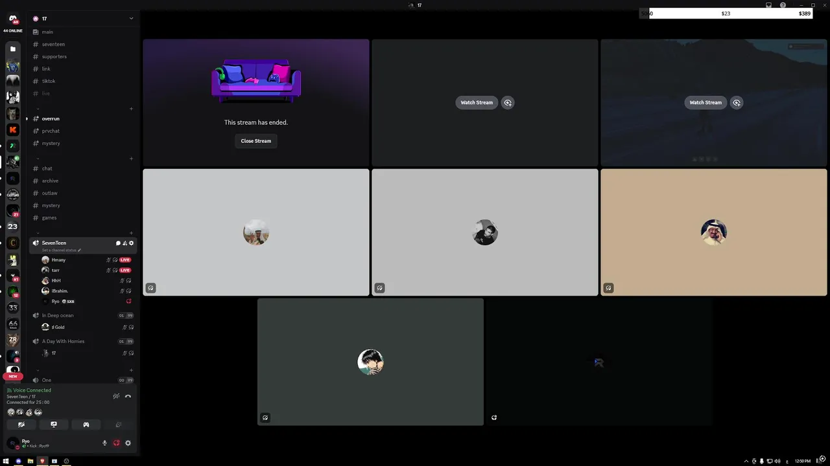Open the outlaw channel

84,193
